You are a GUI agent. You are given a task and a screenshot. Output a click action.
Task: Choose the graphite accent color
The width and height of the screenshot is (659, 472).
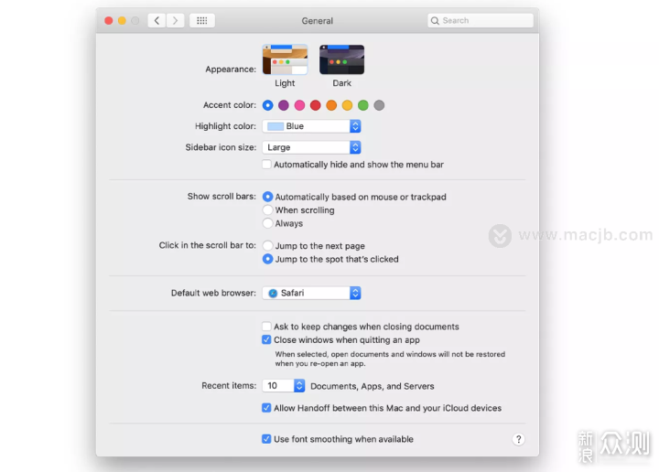pyautogui.click(x=379, y=105)
